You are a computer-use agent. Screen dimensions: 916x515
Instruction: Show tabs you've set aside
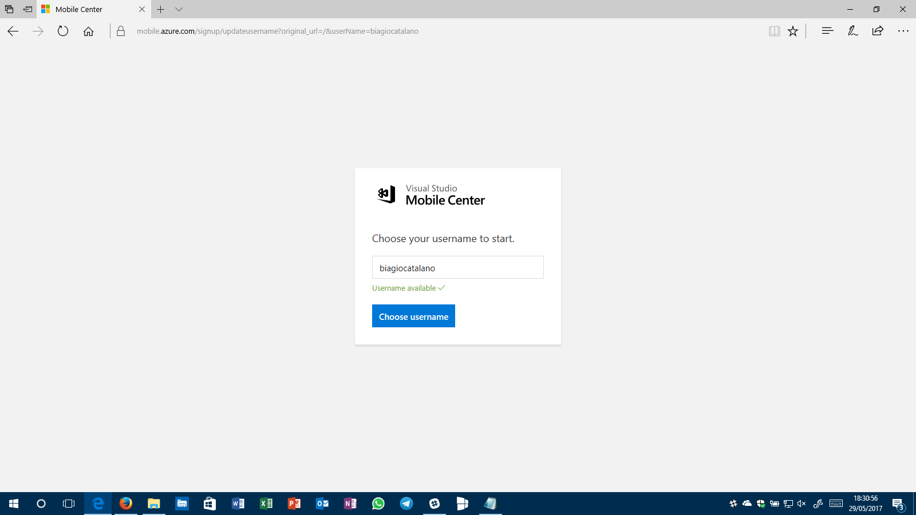[9, 9]
